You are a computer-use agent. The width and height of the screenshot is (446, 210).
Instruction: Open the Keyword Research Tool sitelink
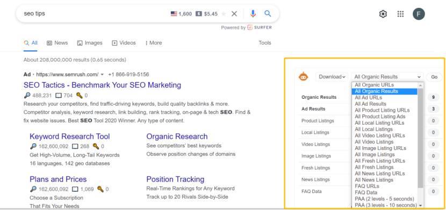coord(70,136)
